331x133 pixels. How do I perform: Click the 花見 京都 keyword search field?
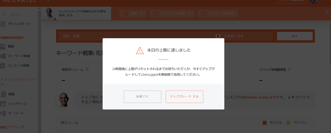(x=134, y=36)
